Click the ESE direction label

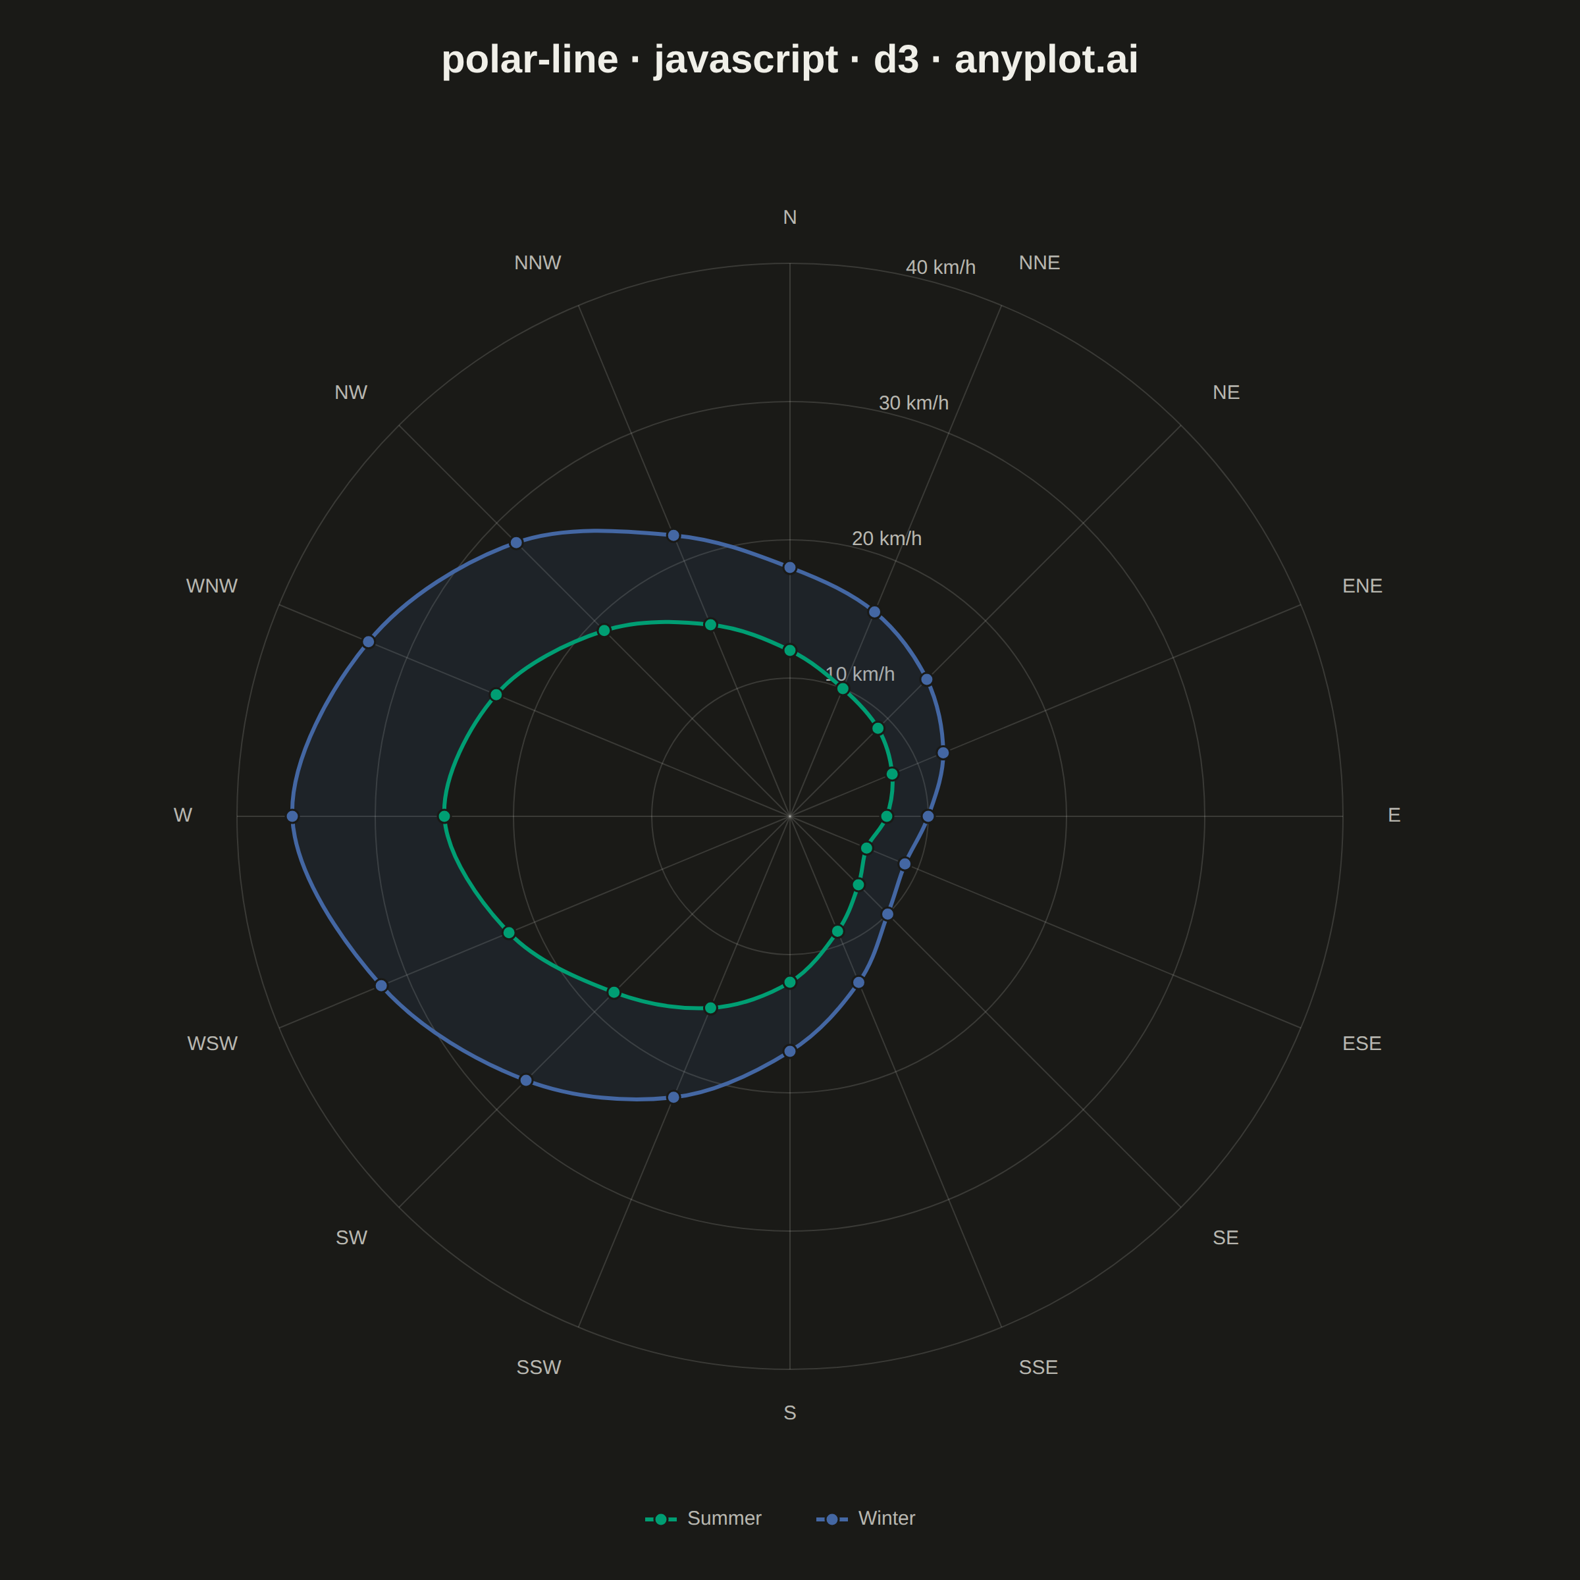[1361, 1043]
